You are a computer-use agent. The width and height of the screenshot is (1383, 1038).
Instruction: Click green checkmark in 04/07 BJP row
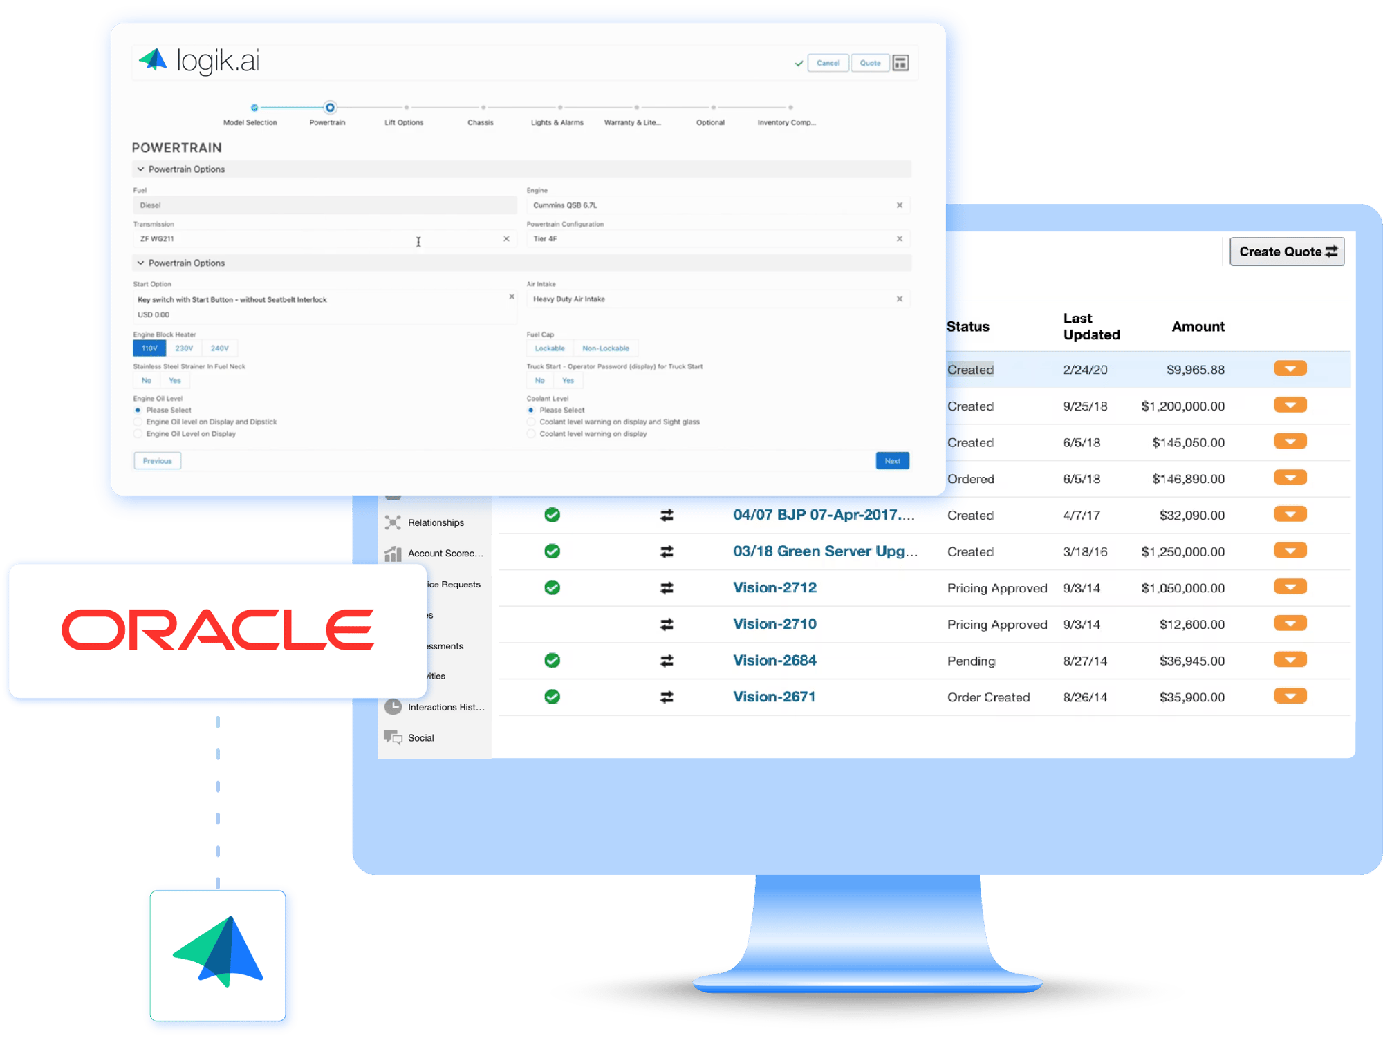[x=552, y=515]
